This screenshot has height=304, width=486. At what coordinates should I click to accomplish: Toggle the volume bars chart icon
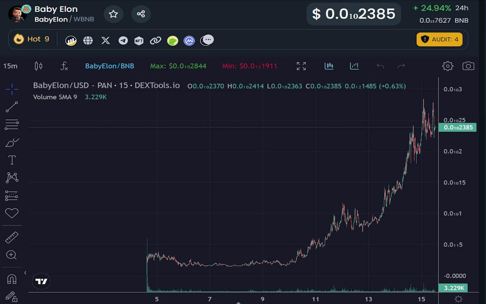coord(354,66)
